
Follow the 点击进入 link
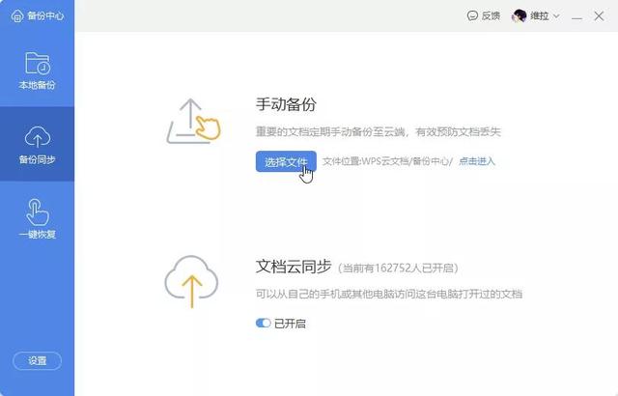tap(476, 161)
